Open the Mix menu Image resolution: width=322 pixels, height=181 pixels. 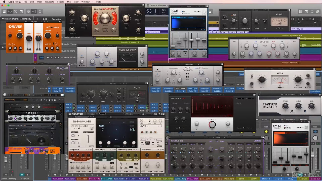click(69, 2)
